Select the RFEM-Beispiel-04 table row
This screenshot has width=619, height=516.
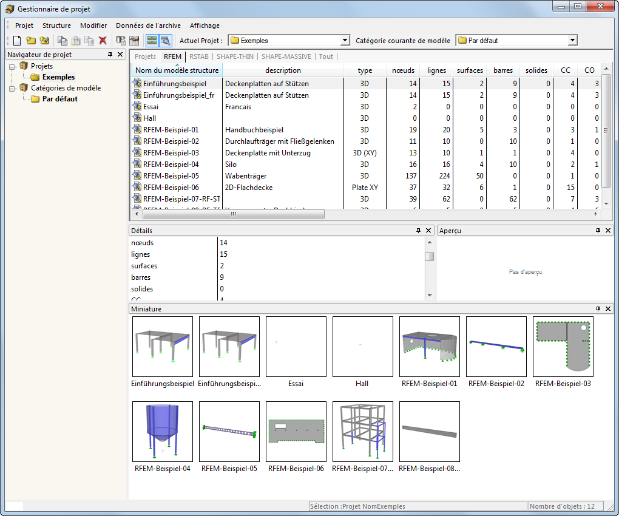click(171, 164)
